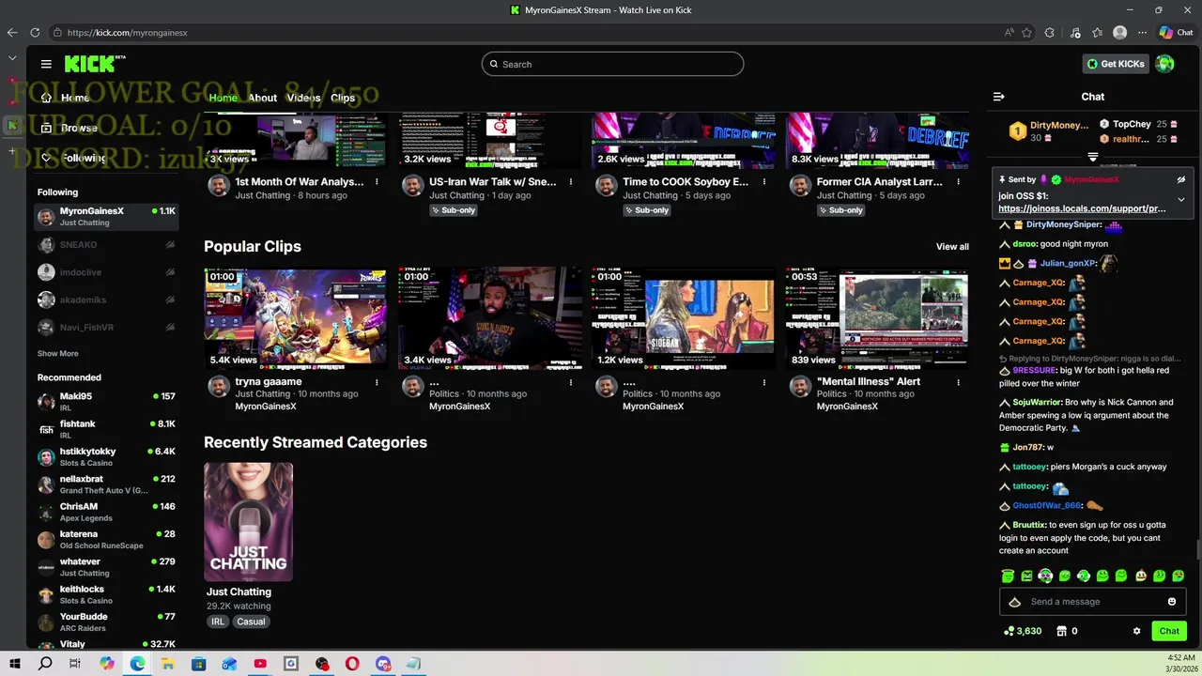Show more followed channels
The width and height of the screenshot is (1202, 676).
click(57, 354)
